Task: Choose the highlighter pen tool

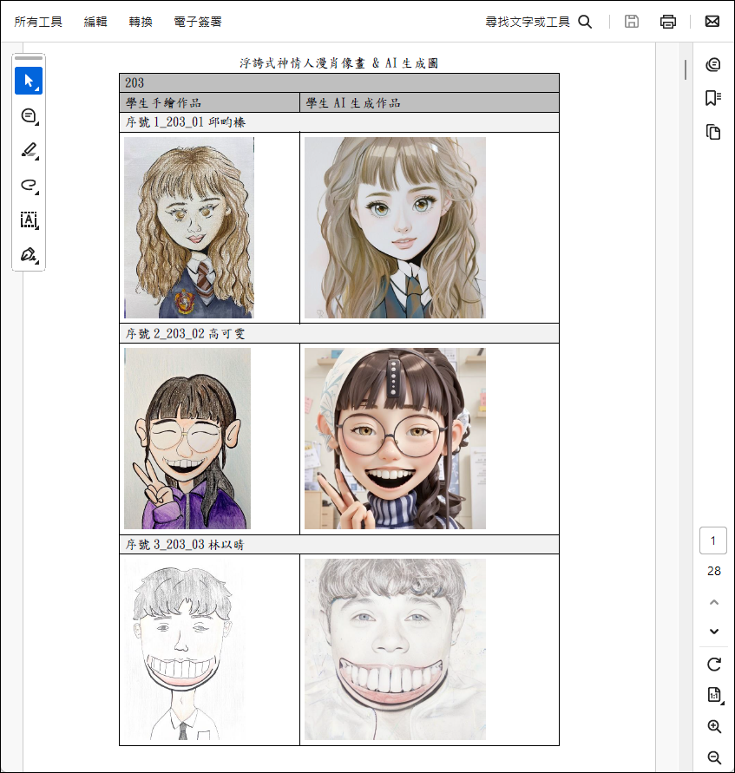Action: (x=29, y=150)
